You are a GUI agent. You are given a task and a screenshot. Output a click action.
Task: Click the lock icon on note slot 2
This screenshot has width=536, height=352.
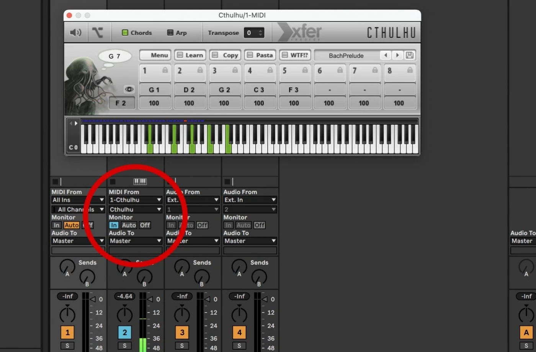click(200, 70)
